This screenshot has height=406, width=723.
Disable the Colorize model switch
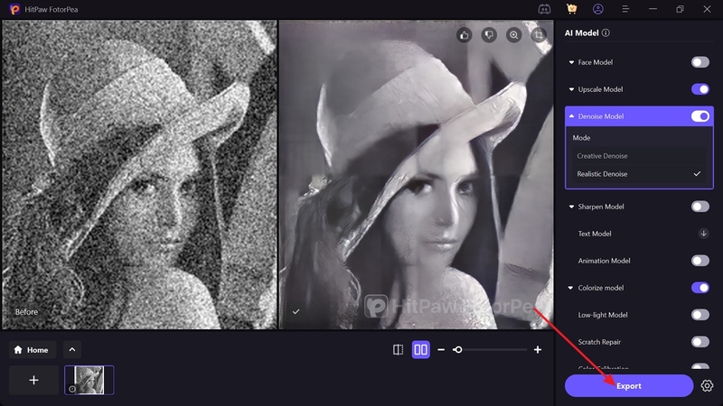tap(700, 288)
